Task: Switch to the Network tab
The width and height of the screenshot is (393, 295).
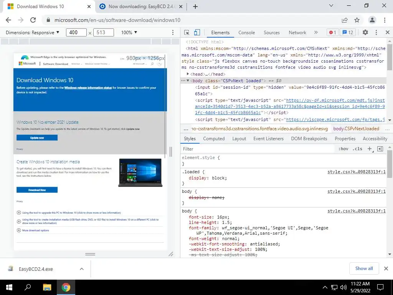Action: click(x=297, y=33)
